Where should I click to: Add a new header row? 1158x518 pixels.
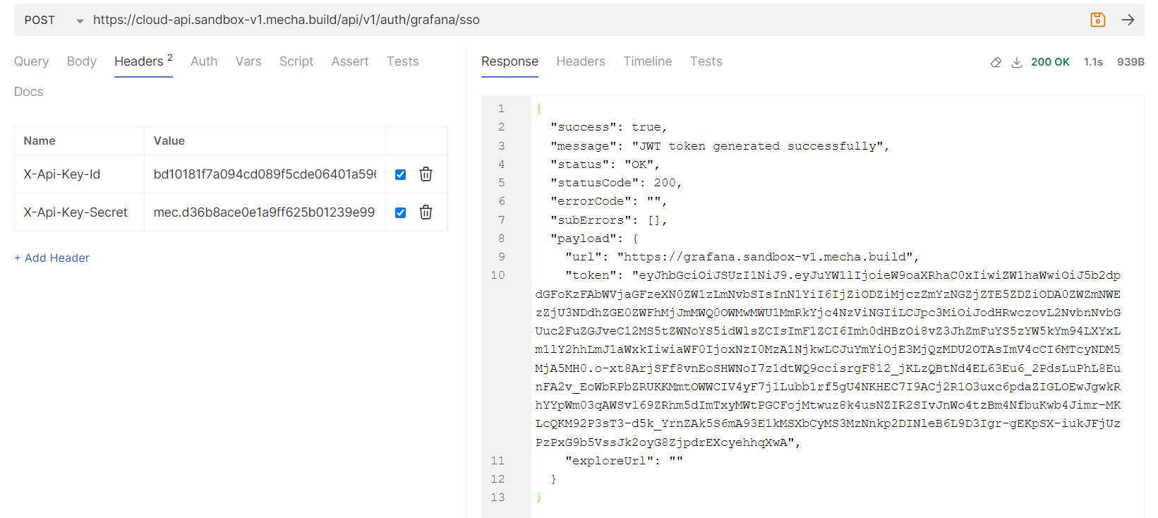tap(52, 258)
